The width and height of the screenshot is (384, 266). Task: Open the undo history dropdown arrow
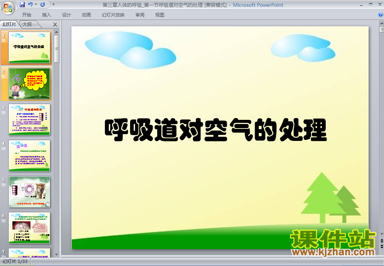(x=36, y=5)
